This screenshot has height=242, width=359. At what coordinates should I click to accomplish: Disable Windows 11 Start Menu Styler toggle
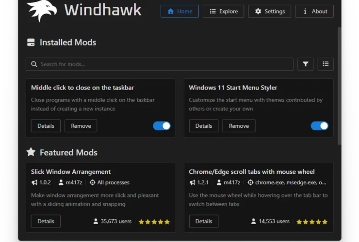coord(319,126)
